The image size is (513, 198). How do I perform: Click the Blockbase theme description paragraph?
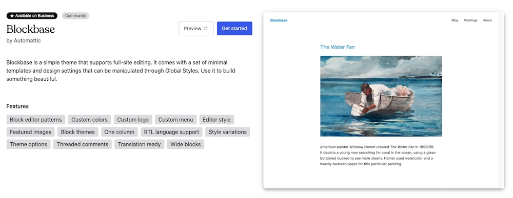pos(121,71)
